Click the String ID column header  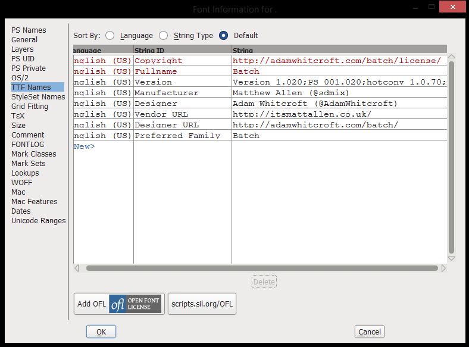[x=183, y=50]
